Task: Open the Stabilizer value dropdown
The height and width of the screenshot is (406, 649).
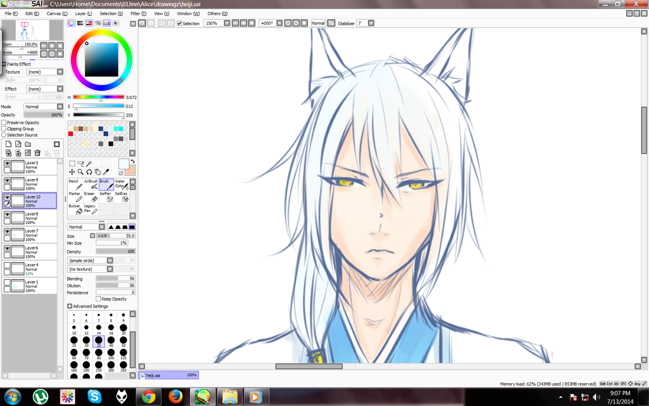Action: click(371, 23)
